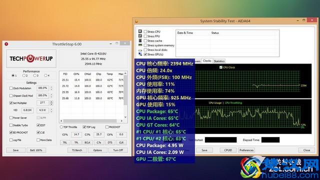This screenshot has width=320, height=180.
Task: Select Performance profile 3 radio button
Action: tap(35, 75)
